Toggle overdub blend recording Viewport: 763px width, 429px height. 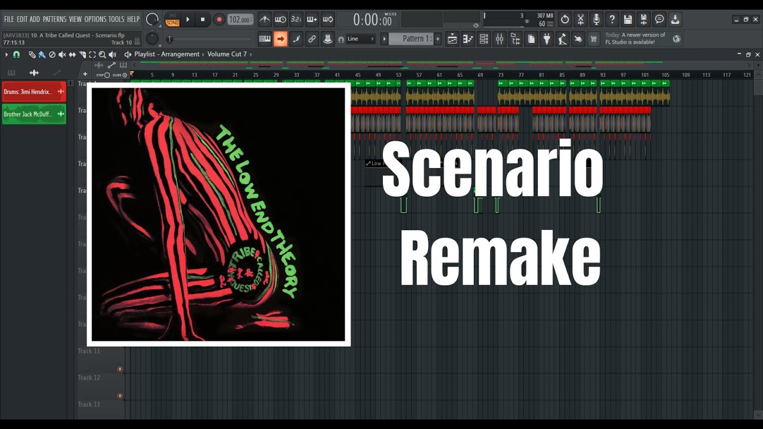[312, 19]
